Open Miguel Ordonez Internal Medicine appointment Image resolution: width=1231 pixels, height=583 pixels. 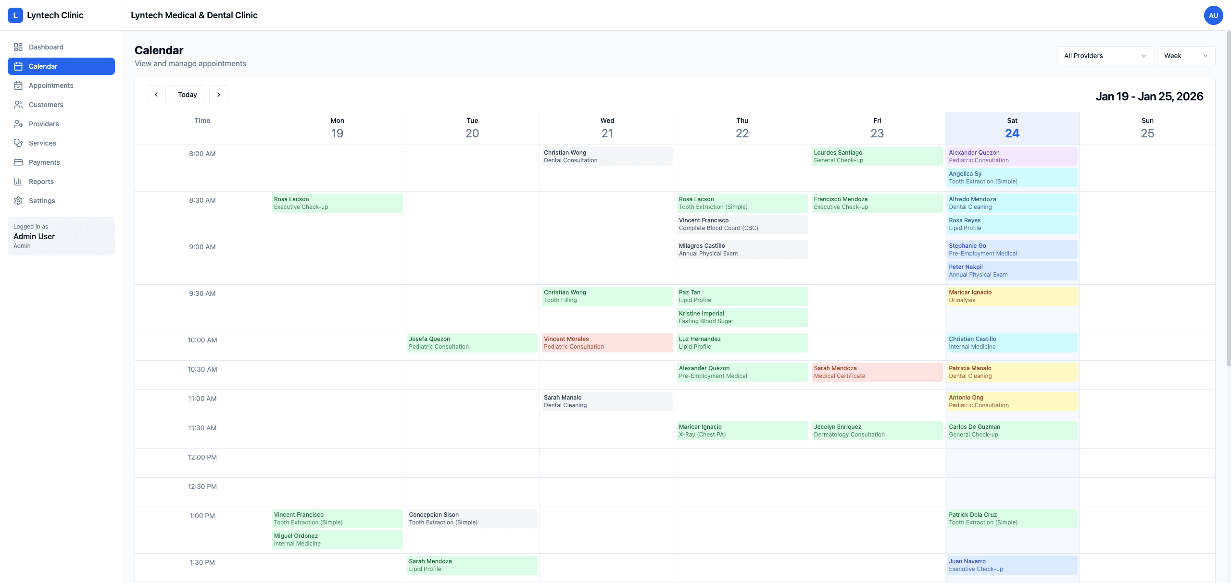tap(337, 540)
